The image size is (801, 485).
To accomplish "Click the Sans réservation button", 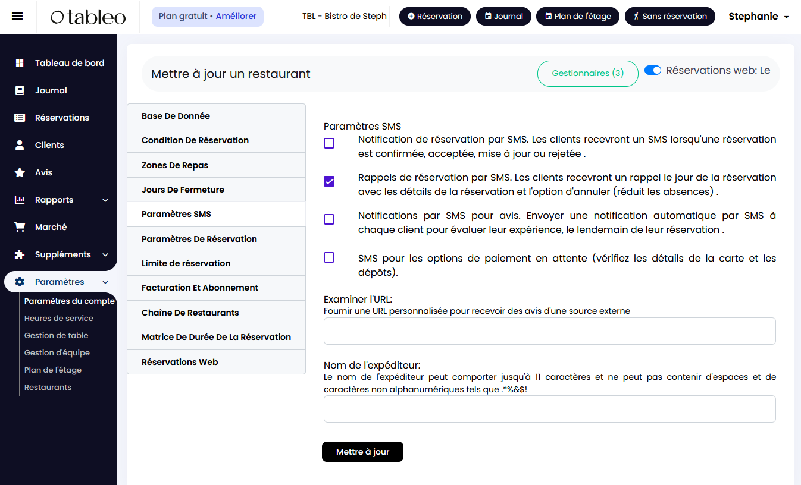I will (x=669, y=17).
